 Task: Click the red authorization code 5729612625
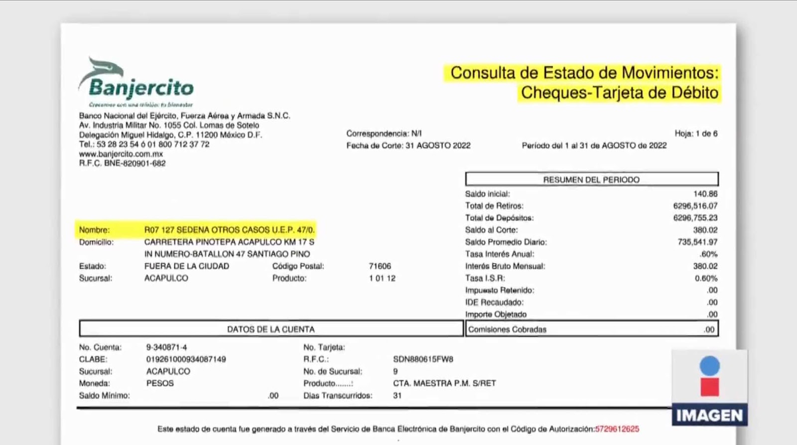click(x=617, y=429)
